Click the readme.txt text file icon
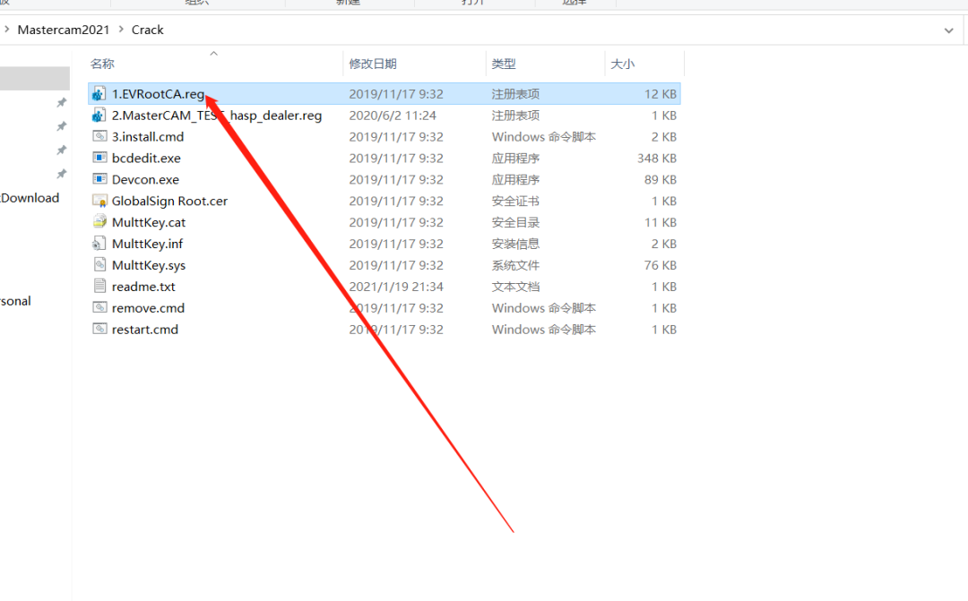 99,288
